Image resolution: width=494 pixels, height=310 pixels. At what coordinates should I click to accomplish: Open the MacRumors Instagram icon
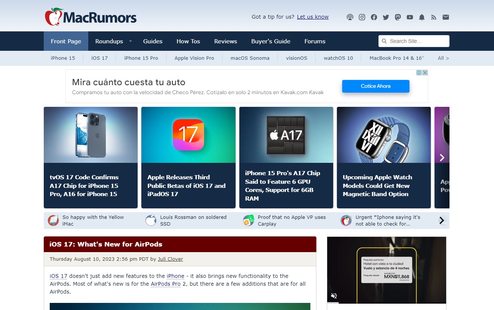pos(362,17)
